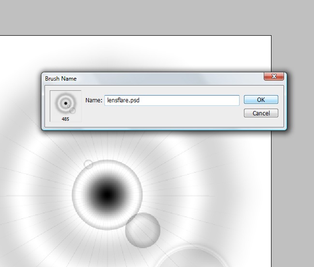Select the Name: label text
Viewport: 314px width, 267px height.
pos(94,100)
